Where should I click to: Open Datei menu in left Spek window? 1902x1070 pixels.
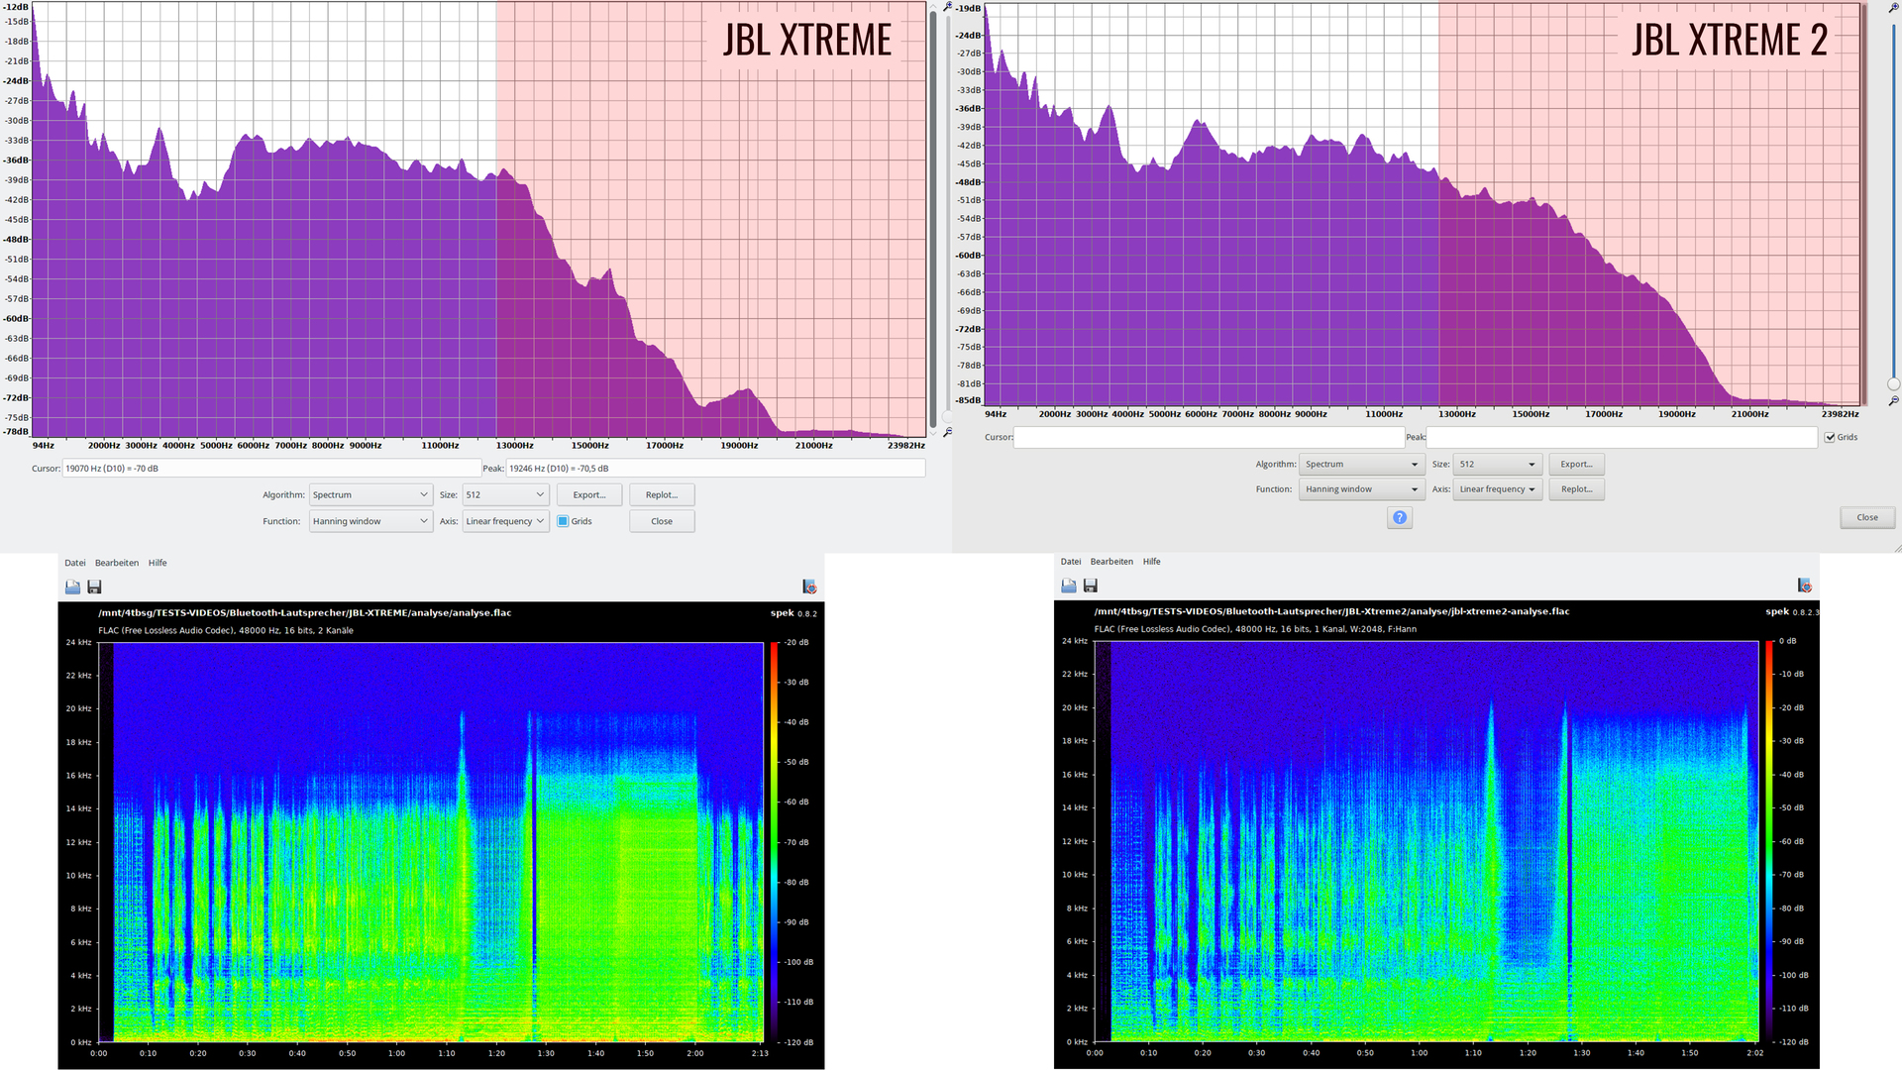click(75, 563)
